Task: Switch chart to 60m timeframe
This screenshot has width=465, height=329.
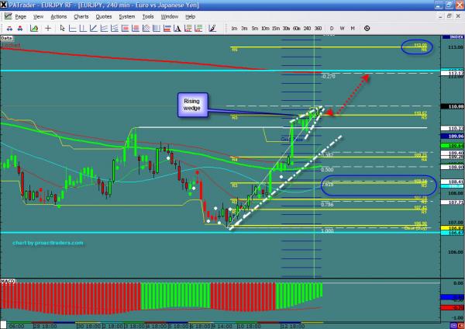Action: (x=297, y=27)
